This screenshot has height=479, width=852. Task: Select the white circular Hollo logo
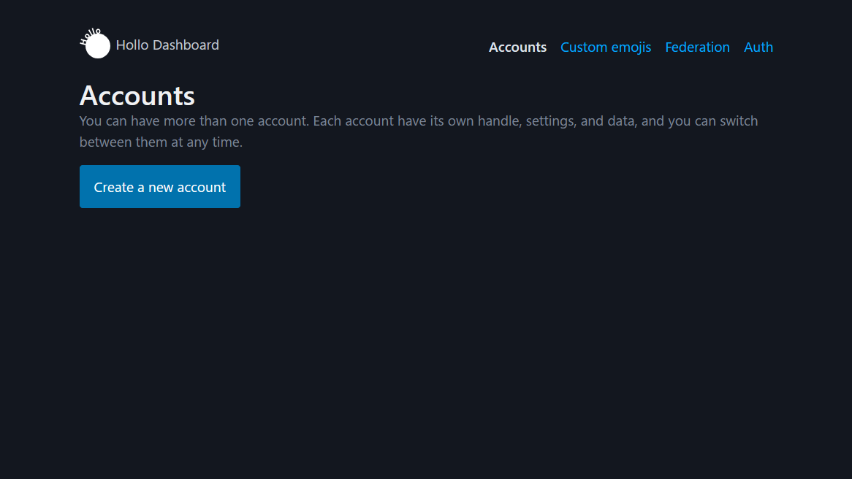point(97,46)
